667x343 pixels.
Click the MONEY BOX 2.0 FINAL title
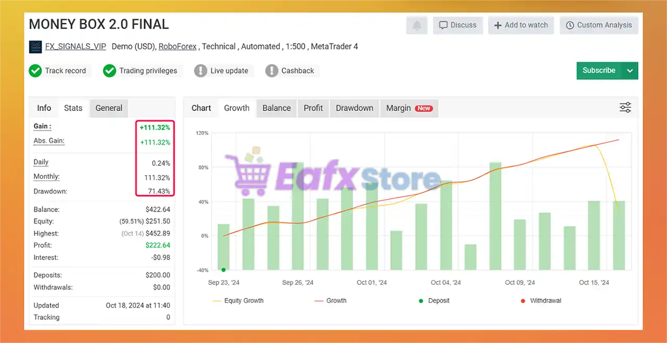click(99, 24)
